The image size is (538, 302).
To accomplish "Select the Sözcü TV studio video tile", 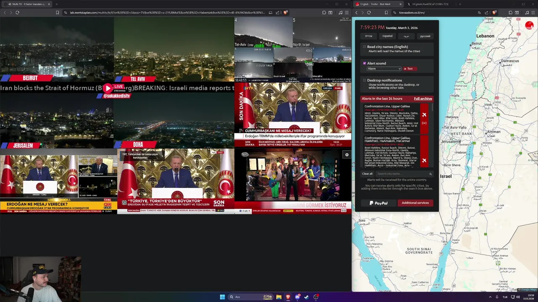I will tap(293, 181).
